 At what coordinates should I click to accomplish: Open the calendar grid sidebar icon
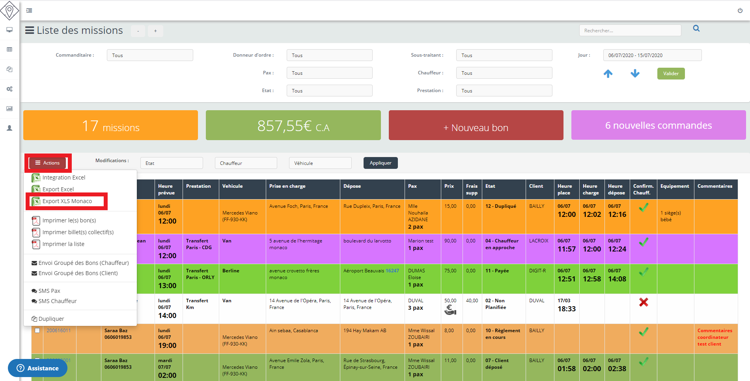click(9, 50)
